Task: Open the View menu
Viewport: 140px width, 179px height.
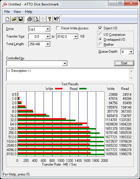Action: [17, 12]
